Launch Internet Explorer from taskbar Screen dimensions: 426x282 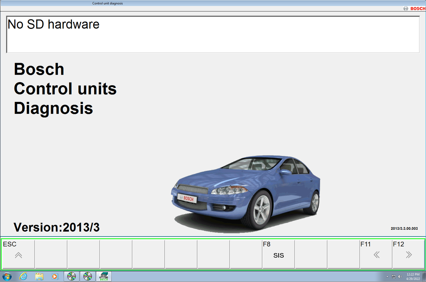click(x=23, y=276)
